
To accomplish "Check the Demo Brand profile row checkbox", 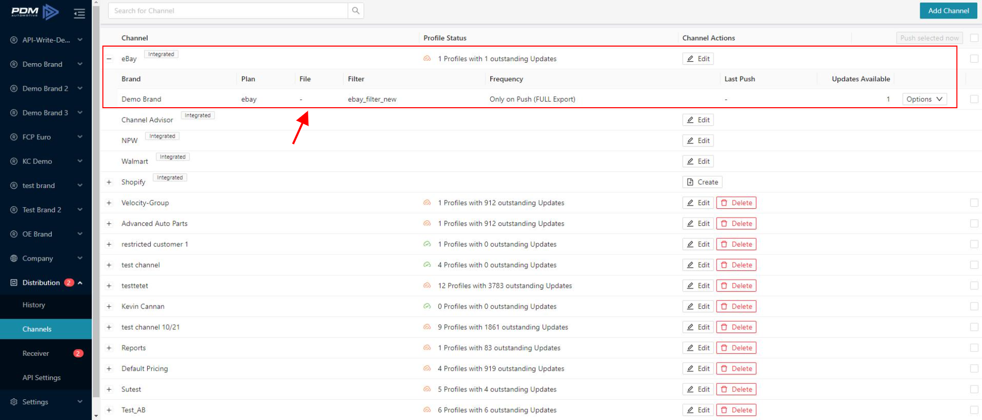I will click(974, 99).
